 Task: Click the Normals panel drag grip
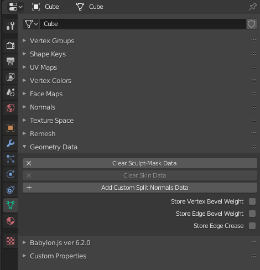coord(254,107)
